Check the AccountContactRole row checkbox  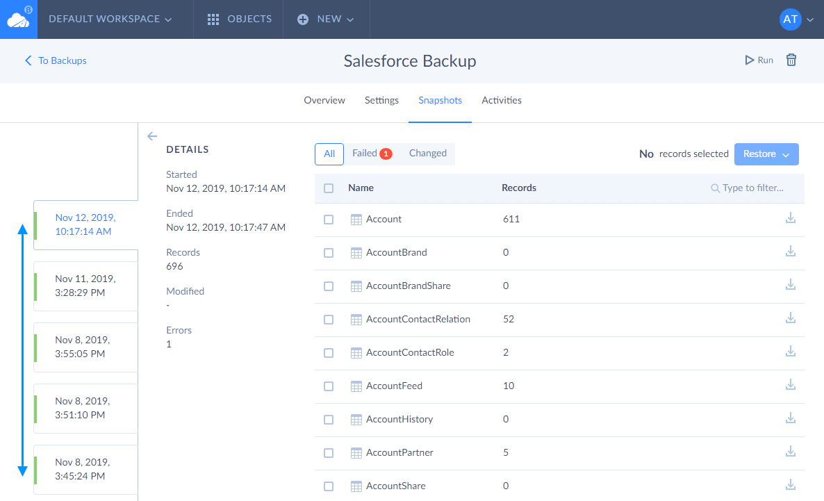click(329, 353)
